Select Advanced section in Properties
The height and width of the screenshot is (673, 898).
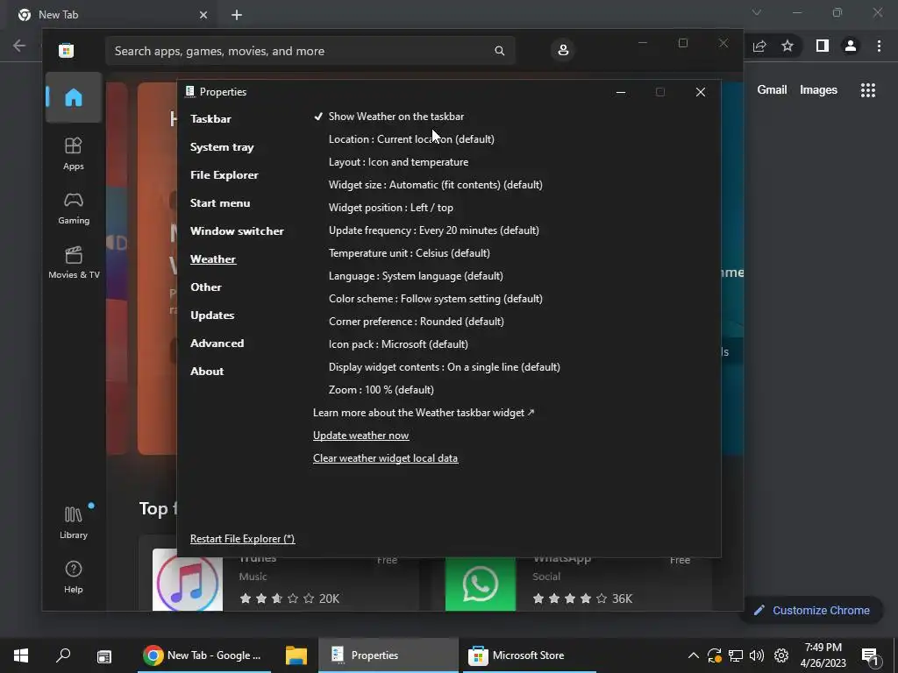point(217,344)
